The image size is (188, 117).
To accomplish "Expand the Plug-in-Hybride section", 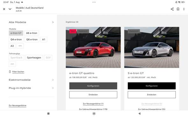I will pyautogui.click(x=31, y=88).
